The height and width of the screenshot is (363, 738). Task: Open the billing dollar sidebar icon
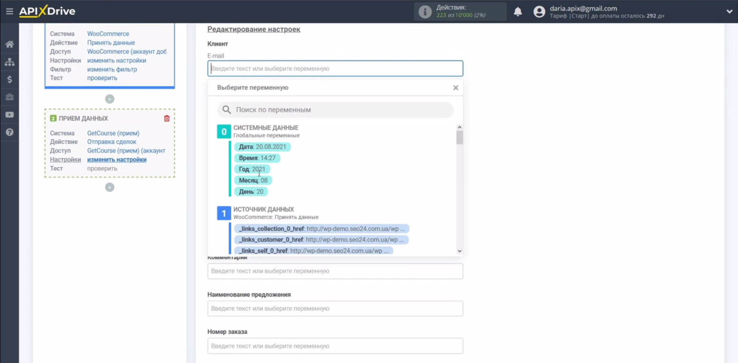coord(9,79)
